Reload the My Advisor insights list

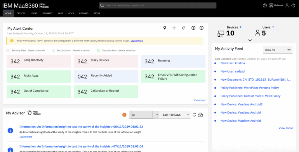coord(194,115)
